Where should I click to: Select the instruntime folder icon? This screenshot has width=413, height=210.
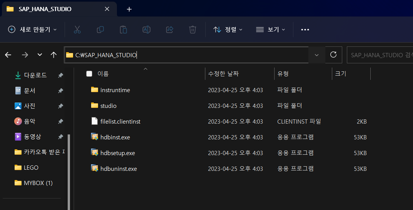click(95, 90)
